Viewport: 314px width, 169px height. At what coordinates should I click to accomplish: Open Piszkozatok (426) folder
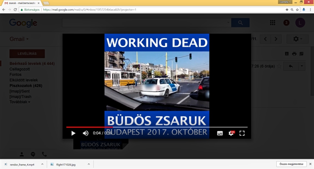click(x=26, y=86)
